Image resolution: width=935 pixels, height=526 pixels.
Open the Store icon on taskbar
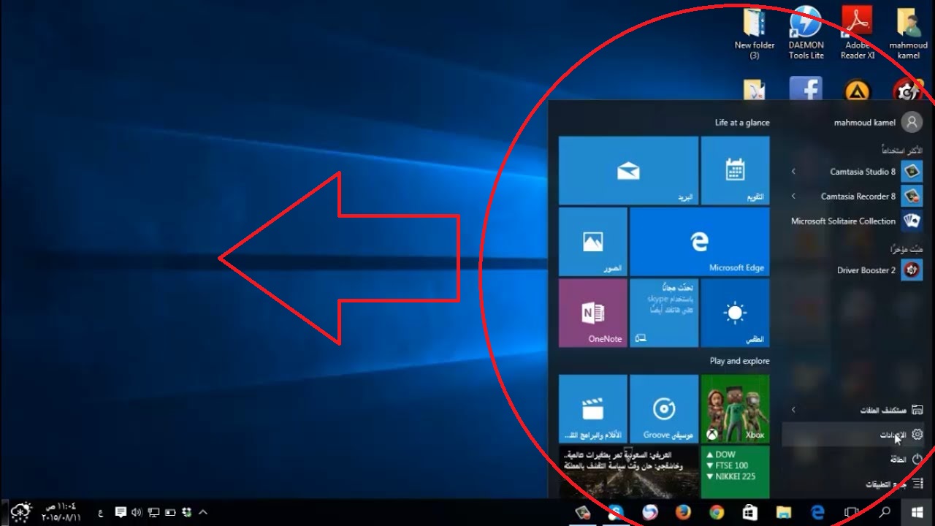point(749,512)
